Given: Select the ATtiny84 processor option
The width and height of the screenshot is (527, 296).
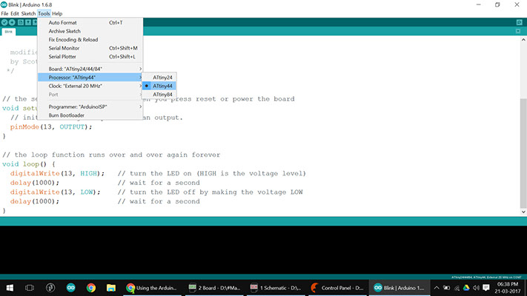Looking at the screenshot, I should coord(159,95).
